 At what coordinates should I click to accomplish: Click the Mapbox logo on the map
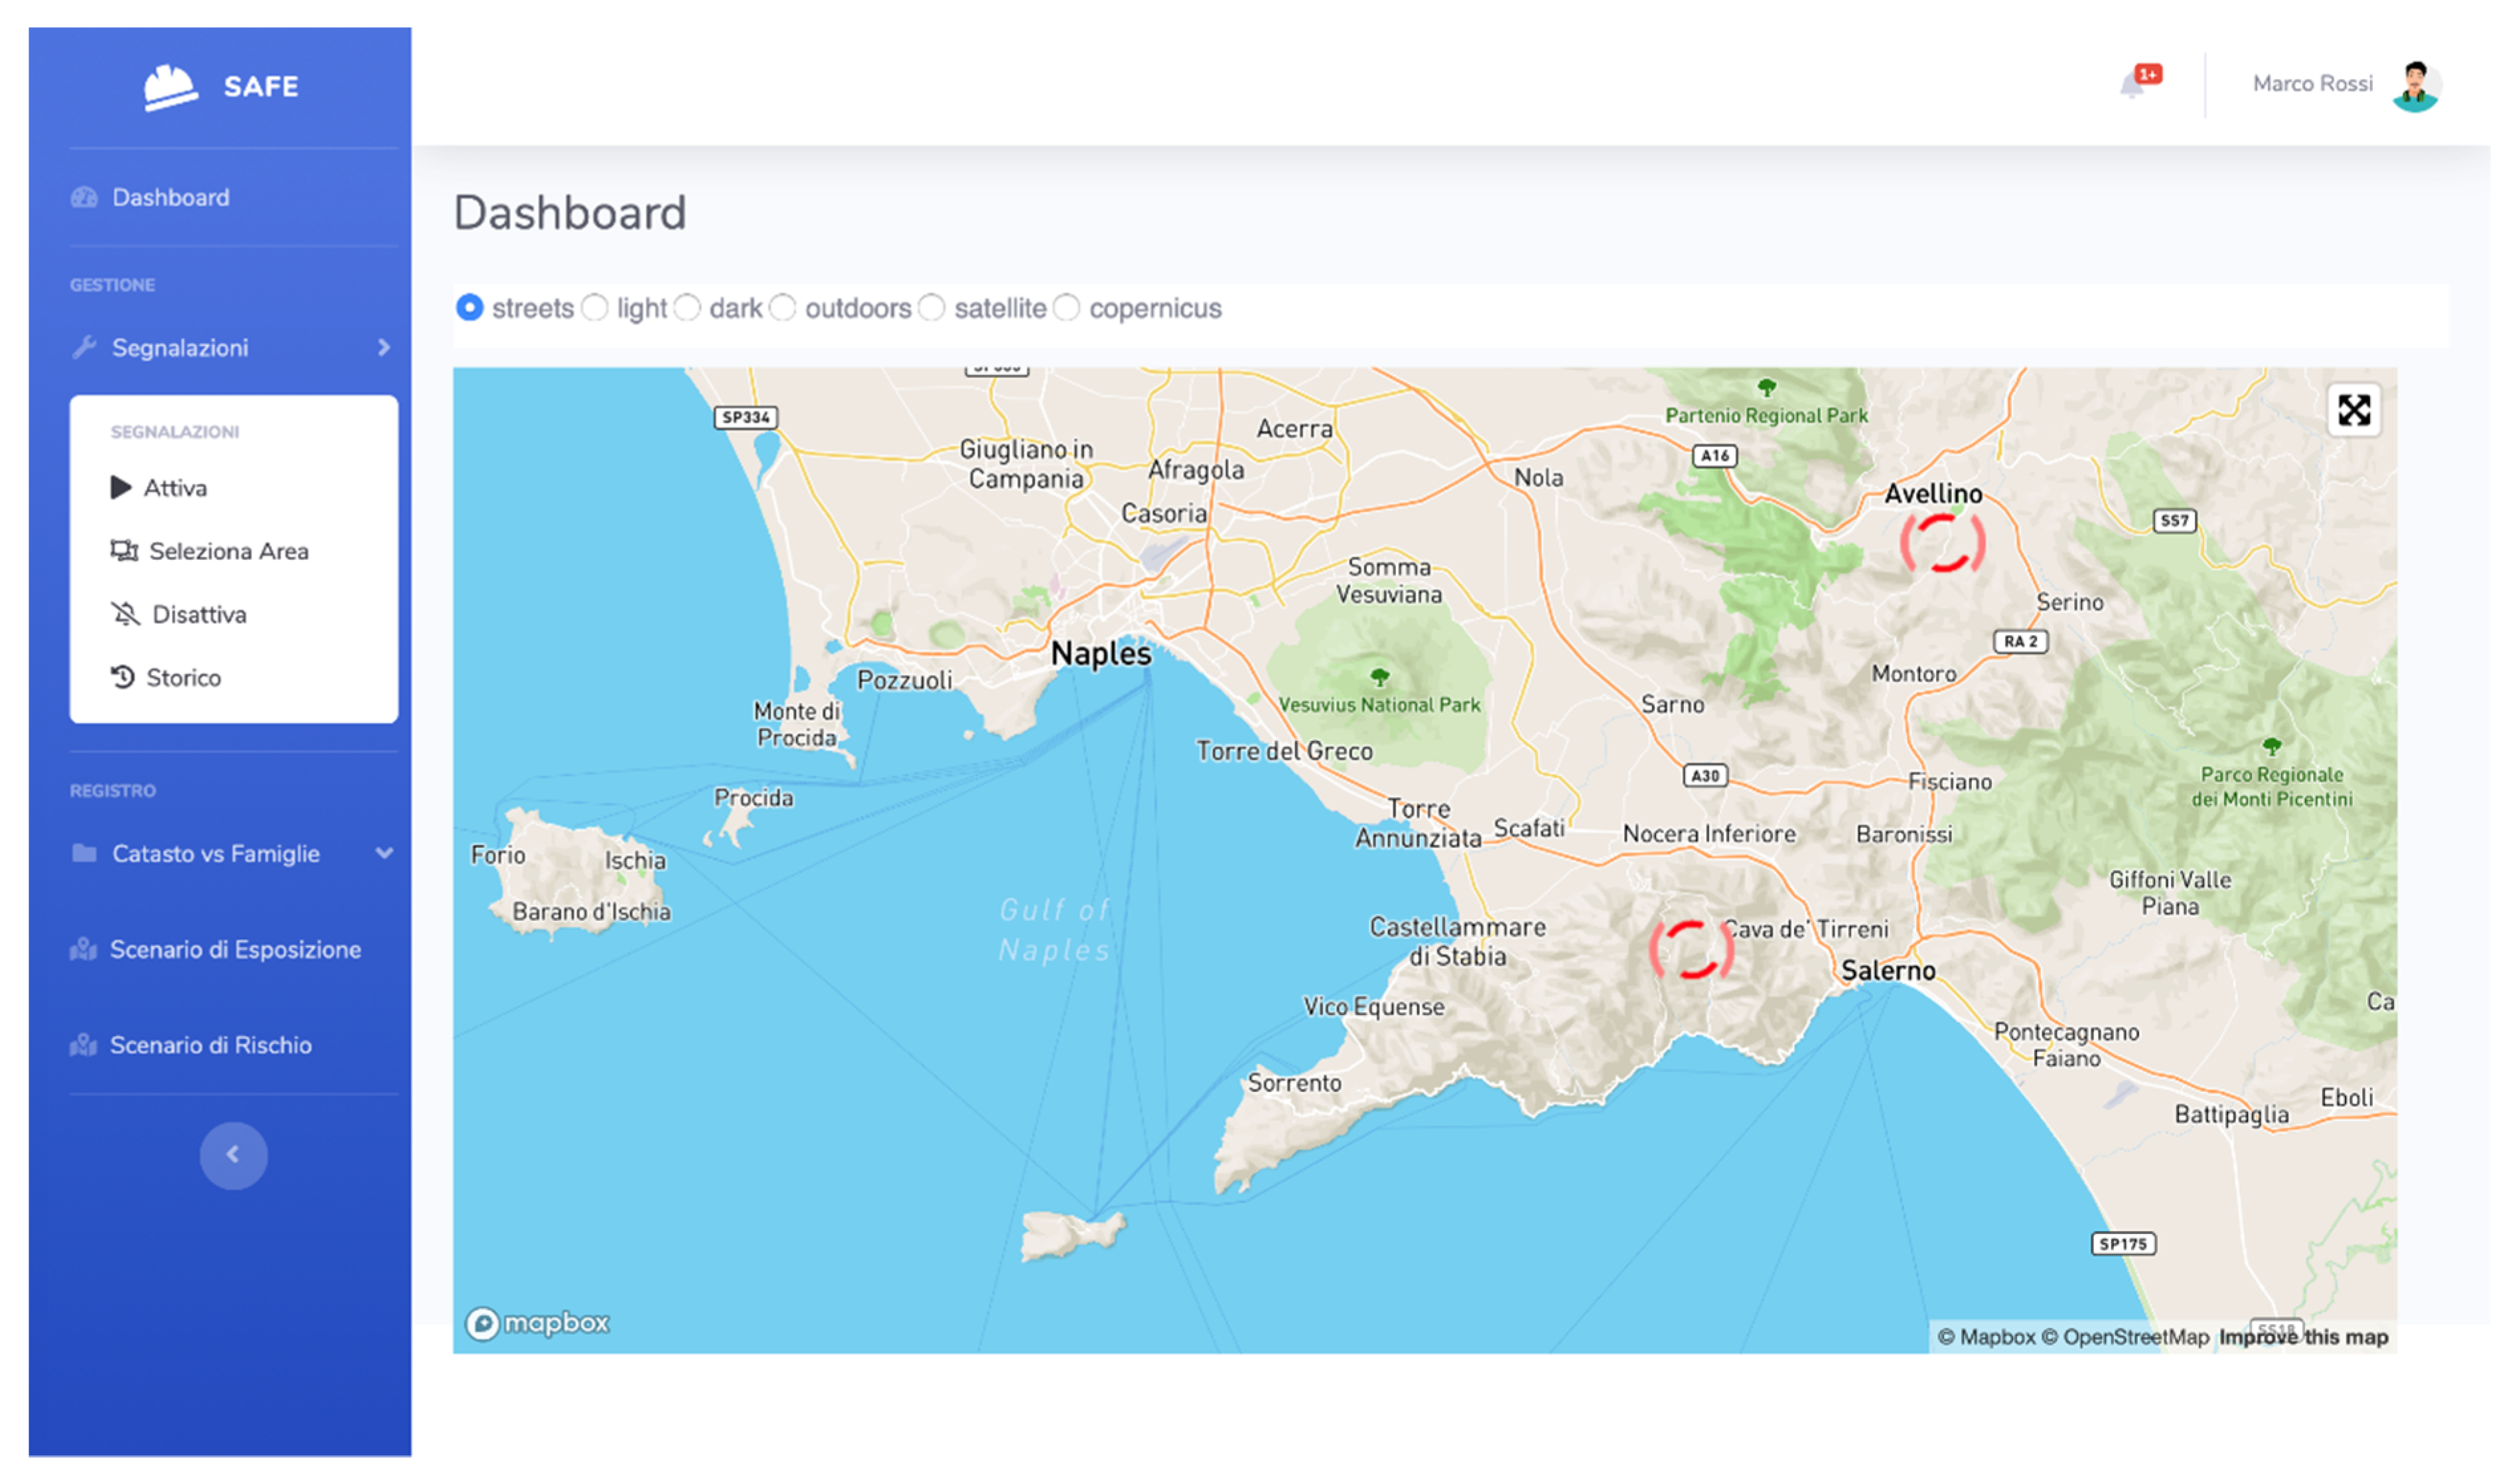point(537,1323)
